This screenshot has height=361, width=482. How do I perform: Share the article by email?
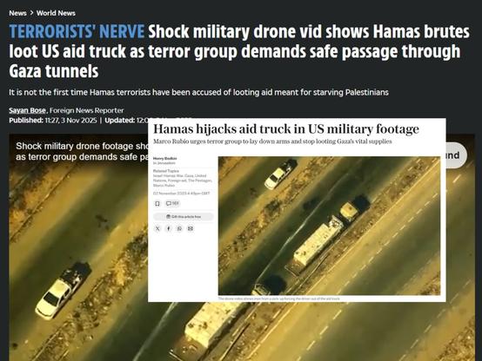click(191, 228)
